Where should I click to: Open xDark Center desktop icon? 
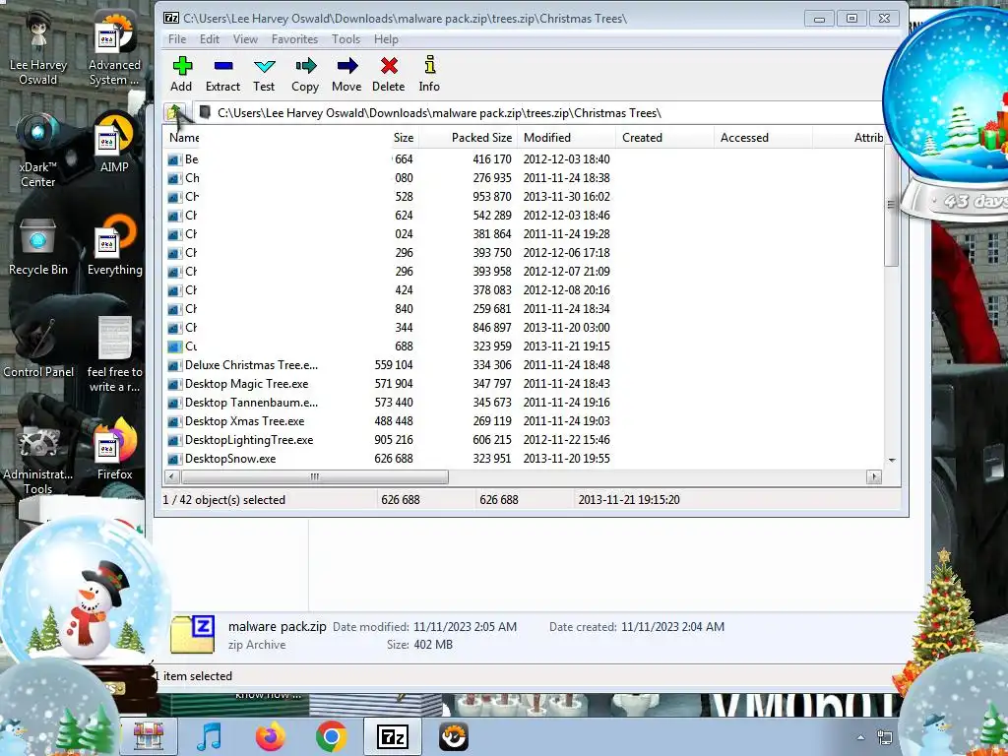tap(38, 151)
